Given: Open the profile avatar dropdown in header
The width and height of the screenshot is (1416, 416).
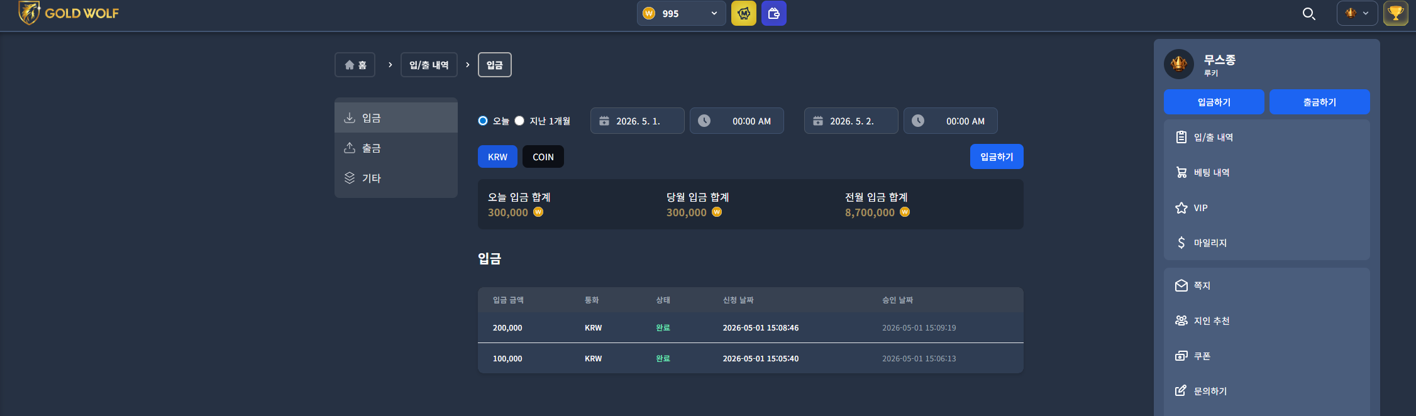Looking at the screenshot, I should pyautogui.click(x=1358, y=13).
